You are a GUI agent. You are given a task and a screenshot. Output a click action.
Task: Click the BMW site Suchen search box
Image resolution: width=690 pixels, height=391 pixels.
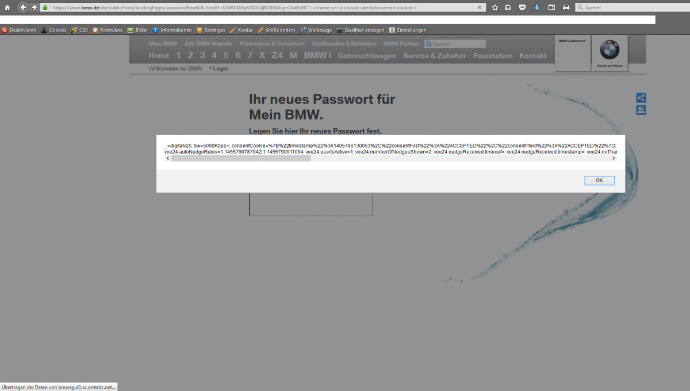click(455, 44)
